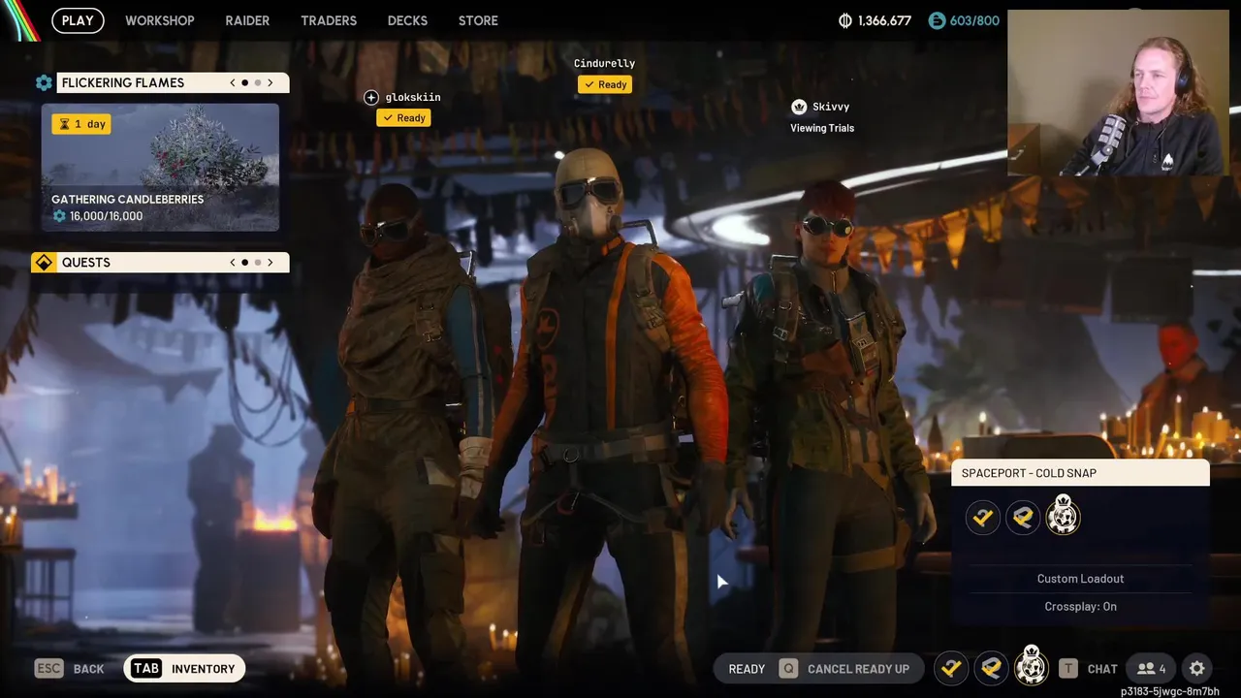Click the Flickering Flames gear icon
Viewport: 1241px width, 698px height.
(x=44, y=82)
